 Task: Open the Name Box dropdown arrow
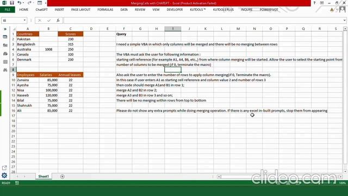(24, 21)
